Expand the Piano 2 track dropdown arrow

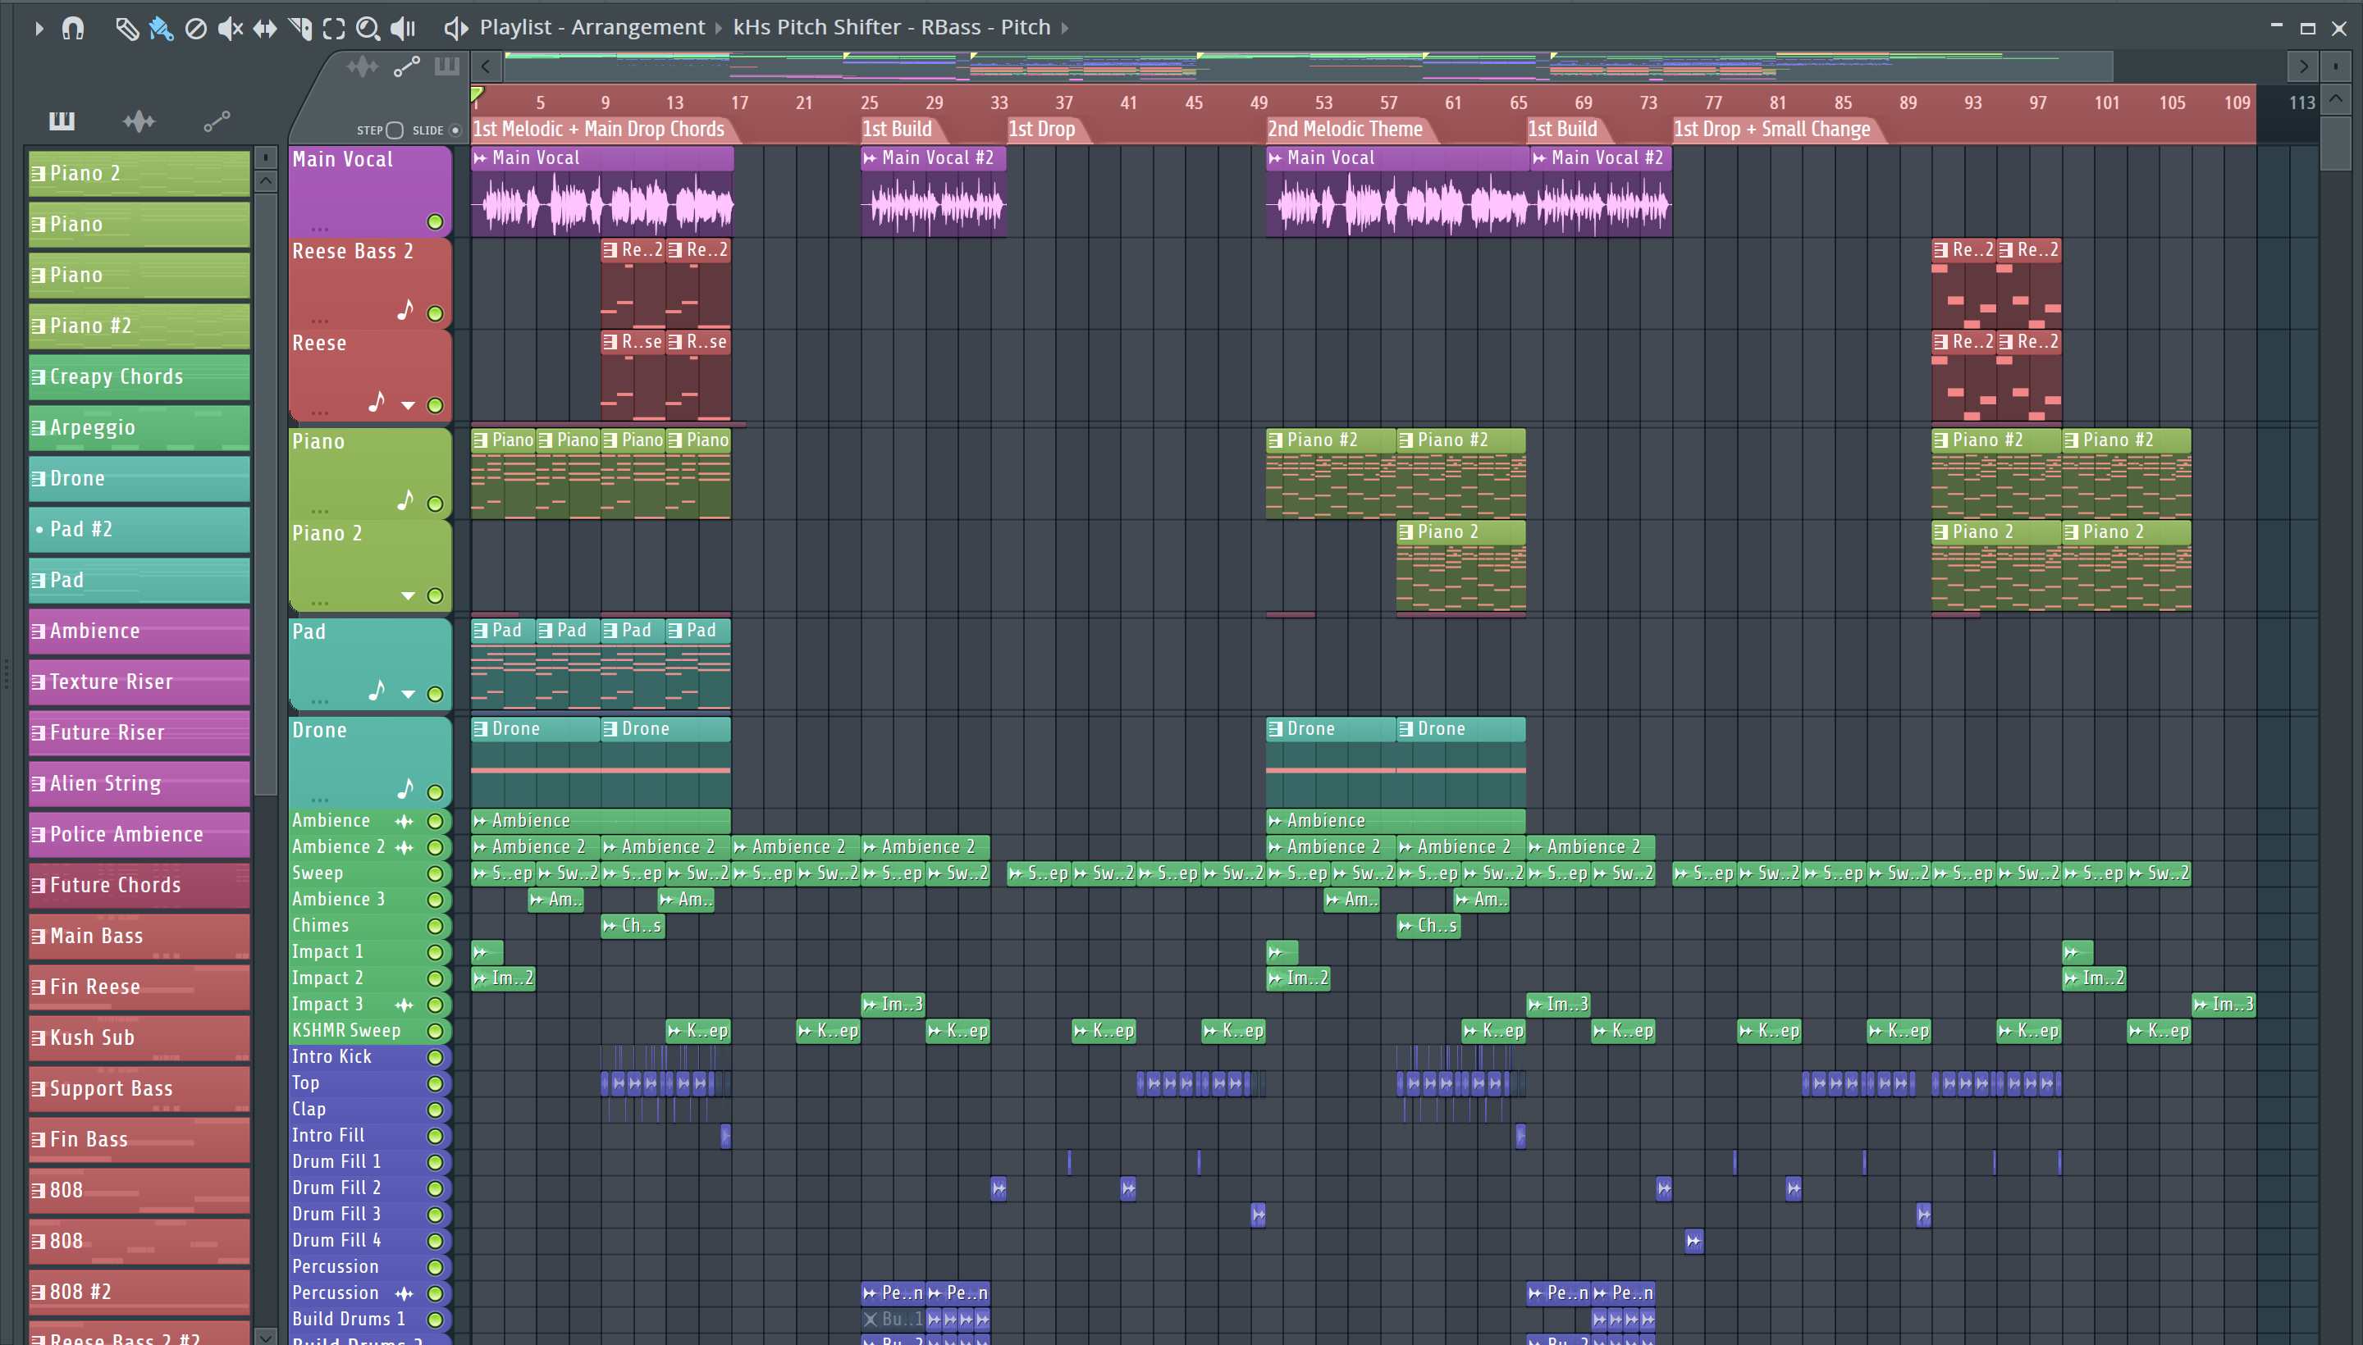click(x=408, y=596)
